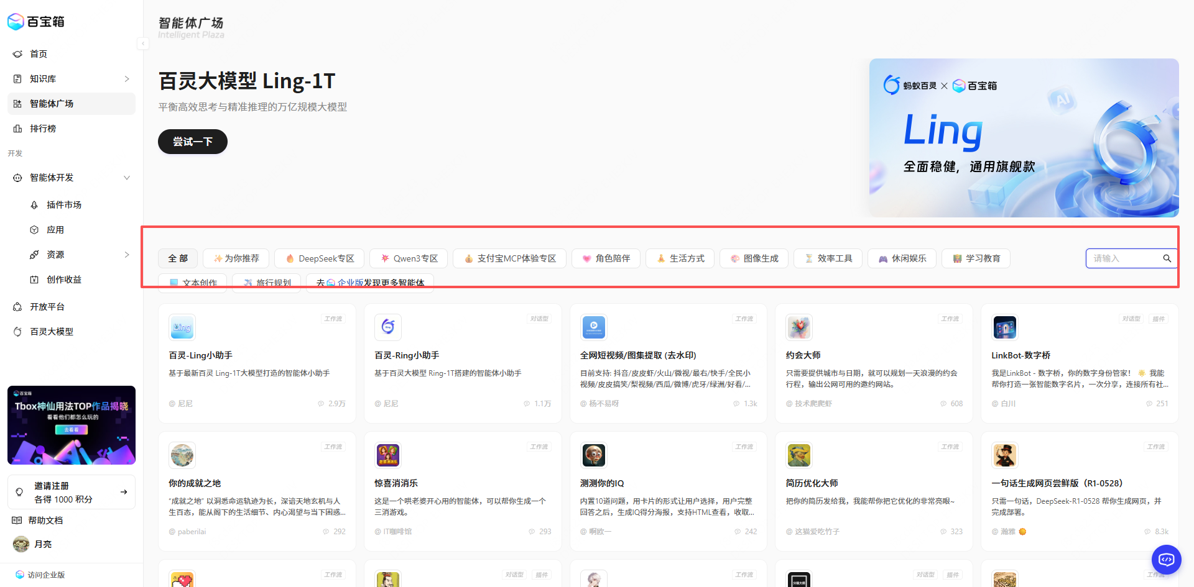Click the 百宝箱 logo at top left

tap(35, 21)
